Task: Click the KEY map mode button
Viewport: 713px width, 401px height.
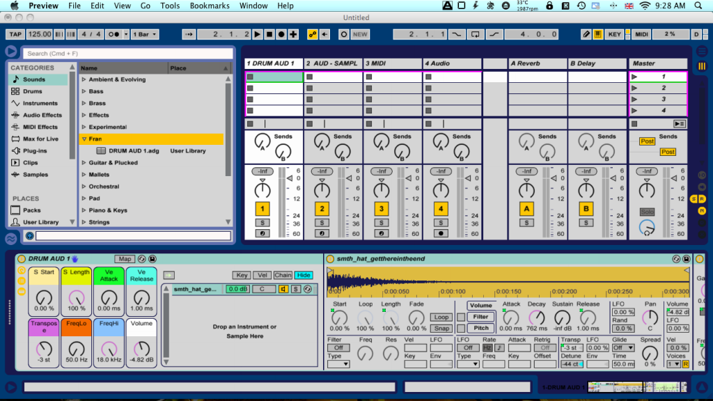Action: pos(614,34)
